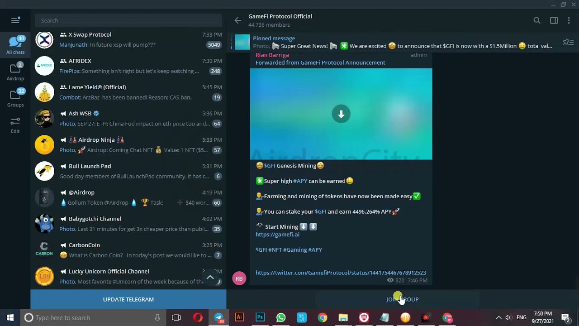Open the taskbar clock showing 7:50 PM
The width and height of the screenshot is (579, 326).
coord(543,317)
